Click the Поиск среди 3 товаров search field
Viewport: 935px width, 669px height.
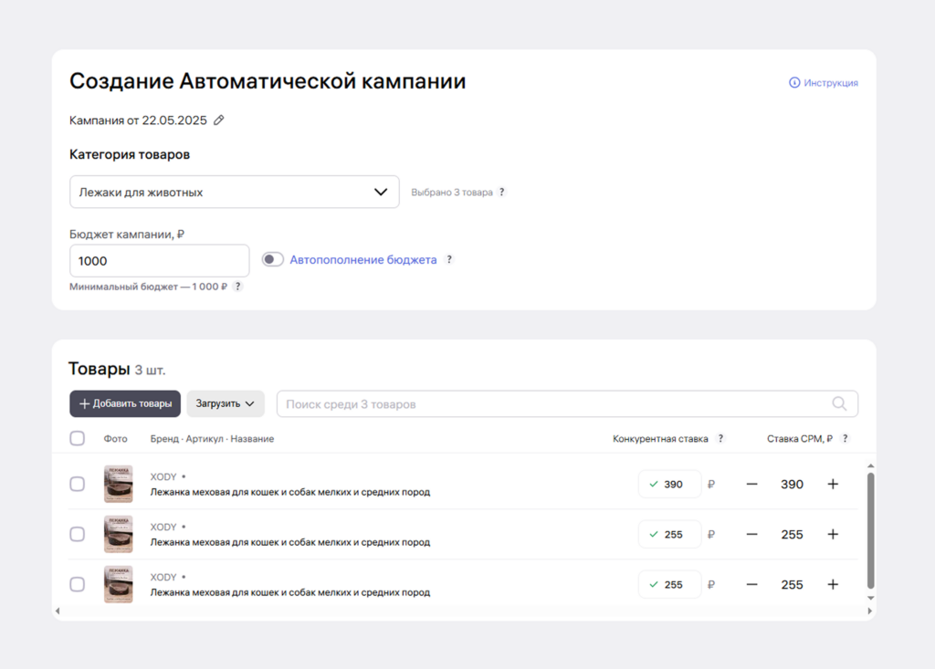[548, 403]
